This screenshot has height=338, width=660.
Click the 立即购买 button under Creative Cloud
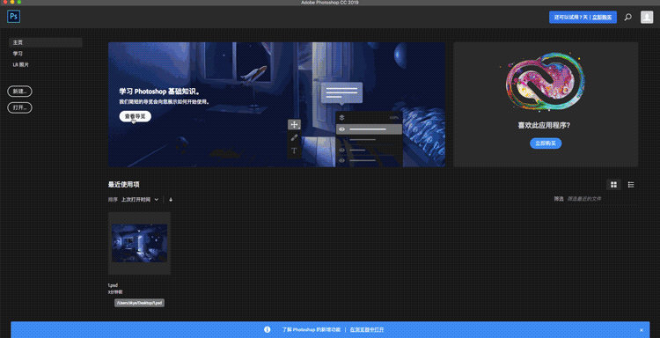tap(546, 143)
